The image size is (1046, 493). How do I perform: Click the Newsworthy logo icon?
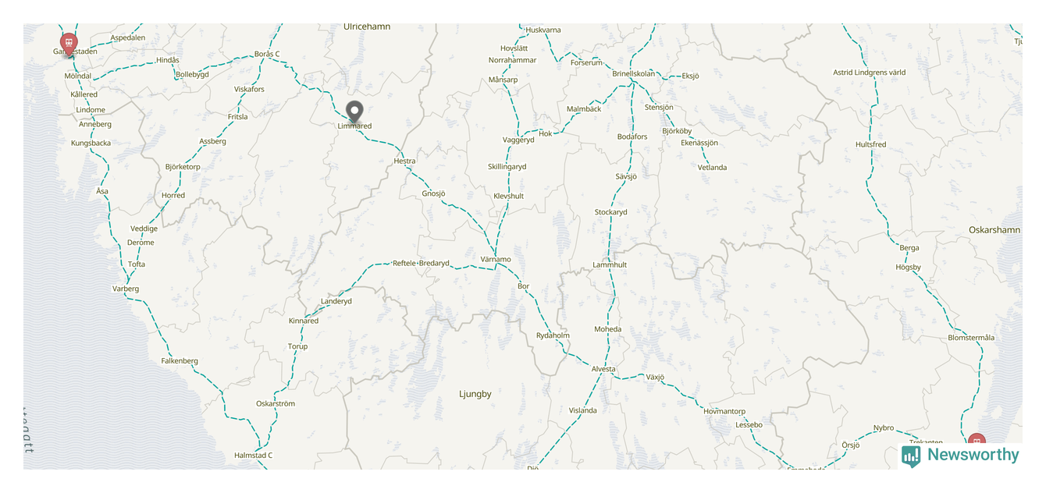[x=911, y=456]
